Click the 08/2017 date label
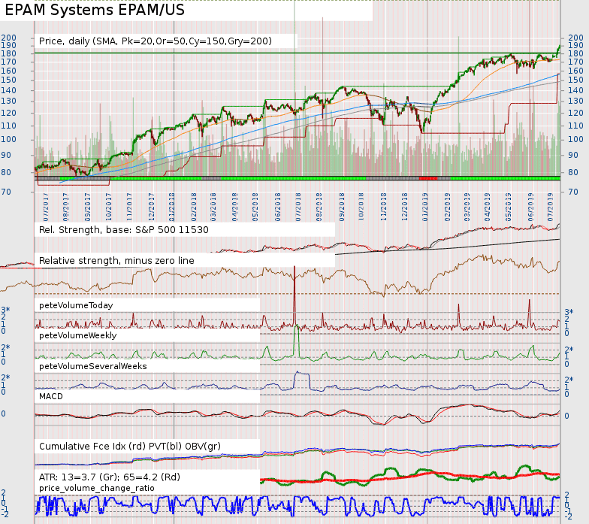The image size is (589, 524). (66, 207)
